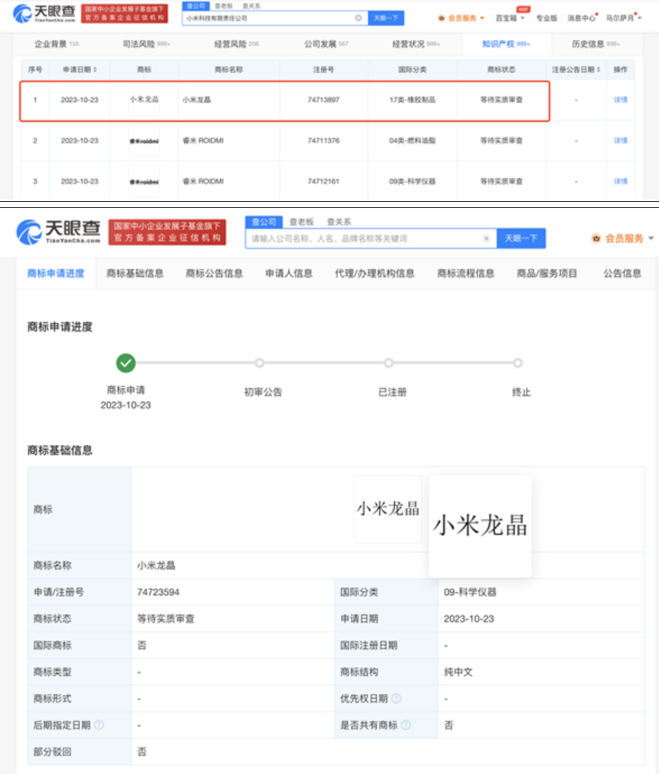Click the help icon next to 优先权日期
Screen dimensions: 659x774
coord(396,698)
